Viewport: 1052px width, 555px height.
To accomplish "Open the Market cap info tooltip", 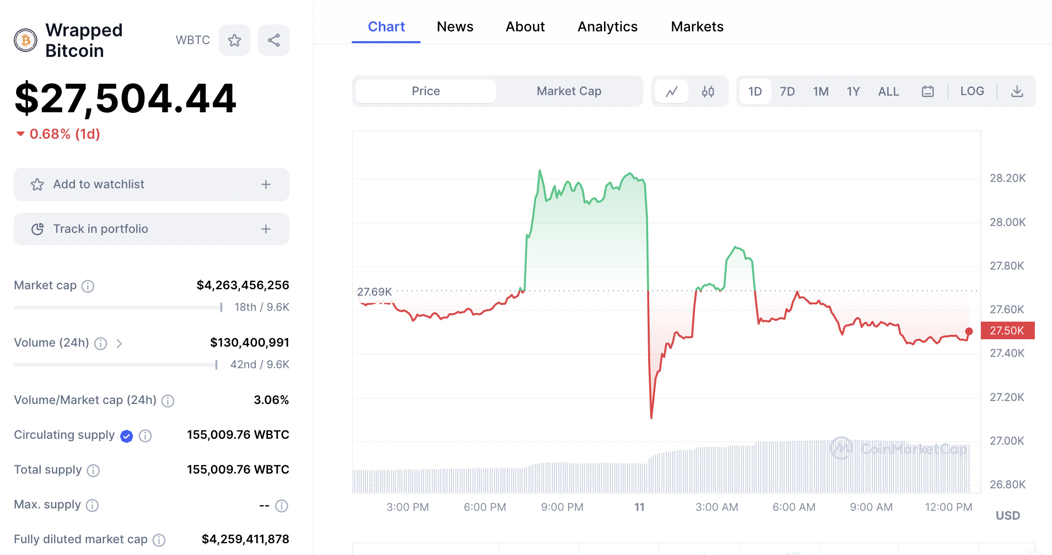I will (87, 286).
